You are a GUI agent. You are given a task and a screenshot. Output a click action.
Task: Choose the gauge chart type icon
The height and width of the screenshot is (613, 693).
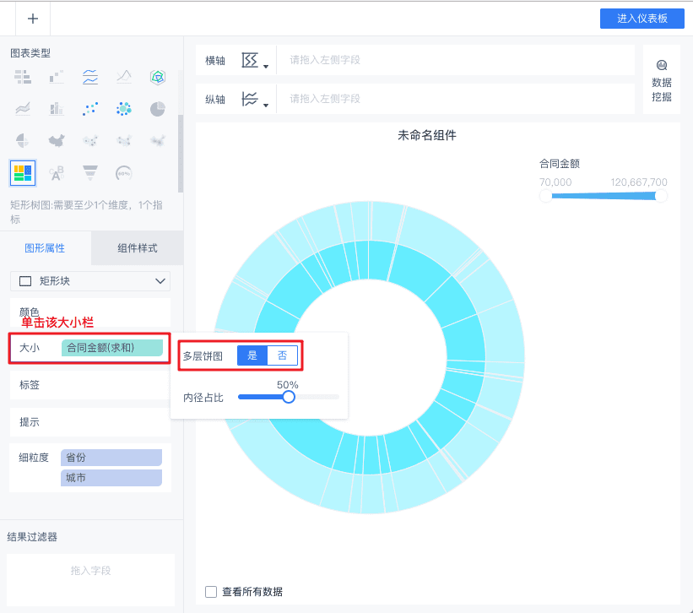point(124,173)
